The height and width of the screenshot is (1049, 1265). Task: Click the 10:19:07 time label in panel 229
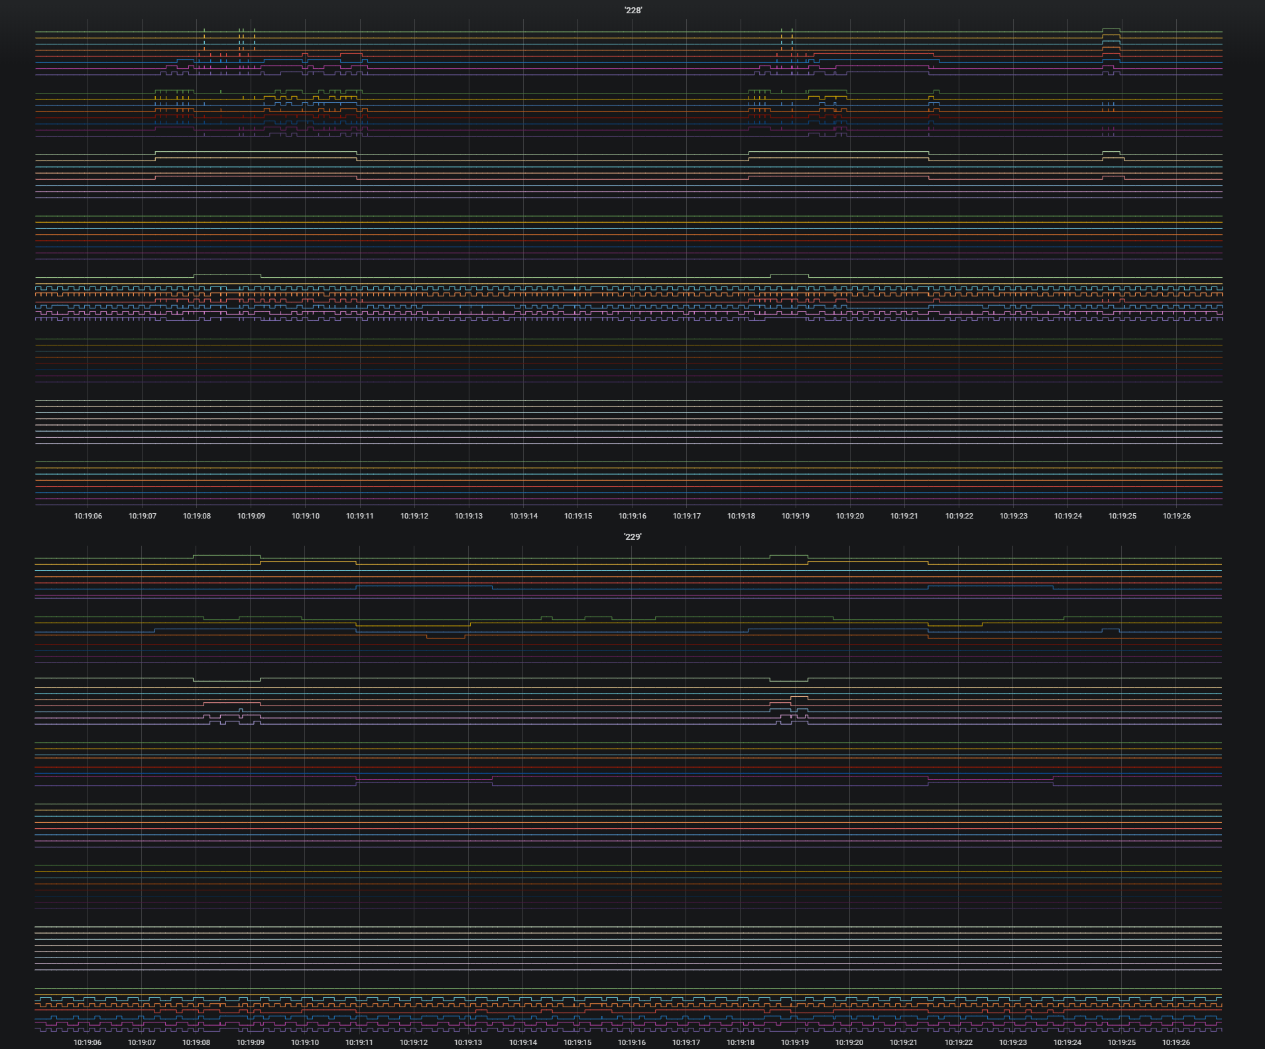142,1042
